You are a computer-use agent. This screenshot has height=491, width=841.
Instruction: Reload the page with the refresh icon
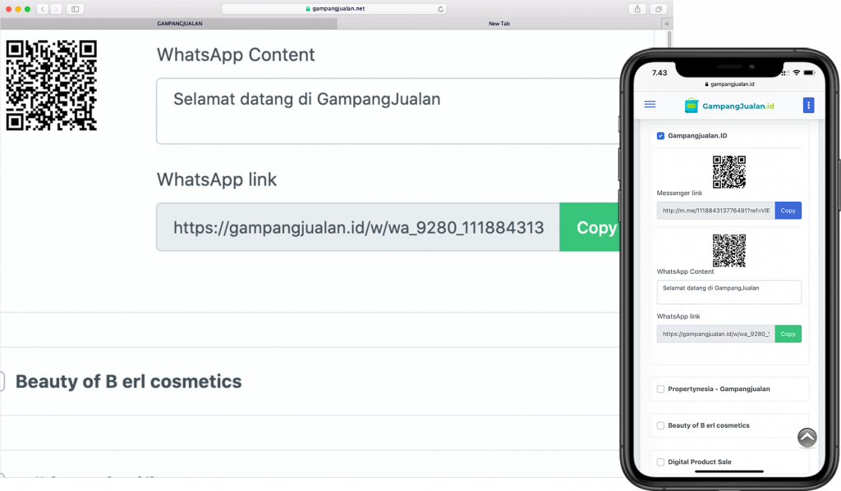(x=441, y=9)
